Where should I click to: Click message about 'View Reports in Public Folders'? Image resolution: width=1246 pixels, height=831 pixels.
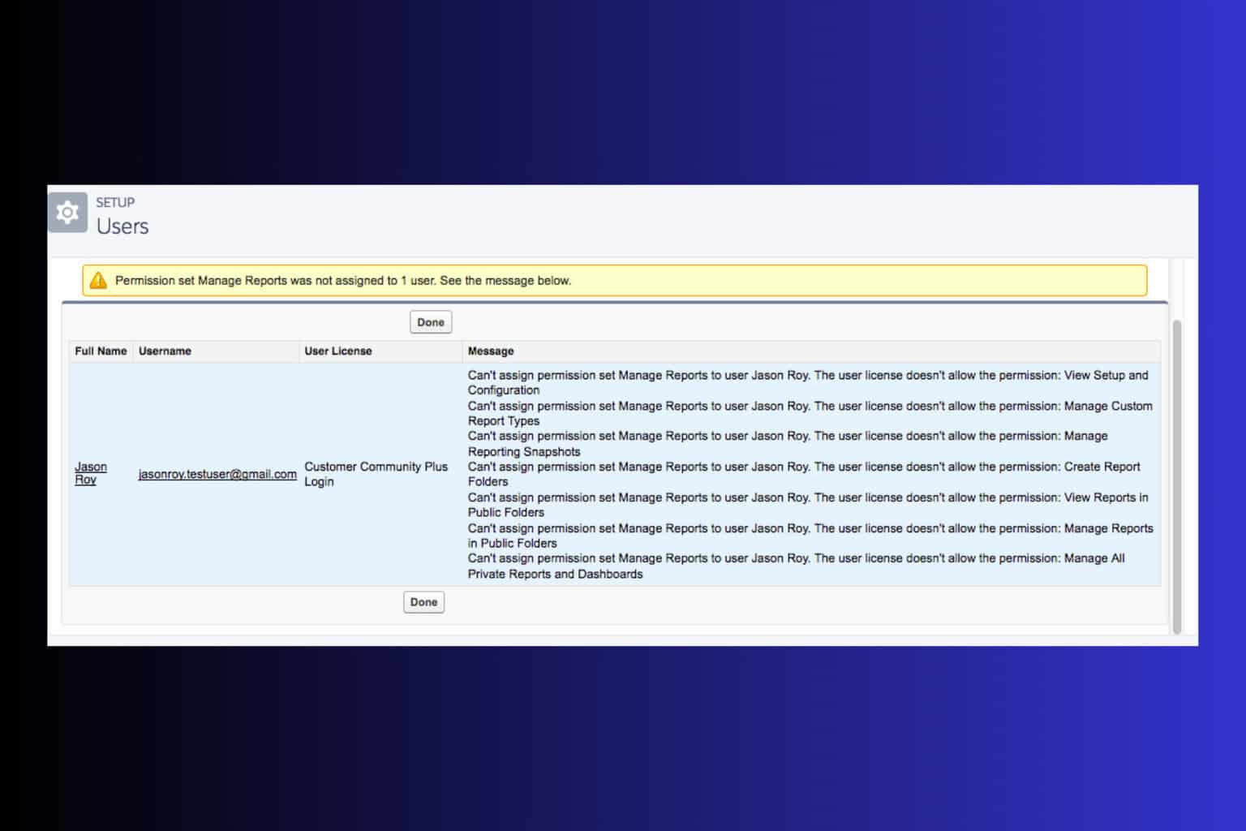click(x=808, y=505)
